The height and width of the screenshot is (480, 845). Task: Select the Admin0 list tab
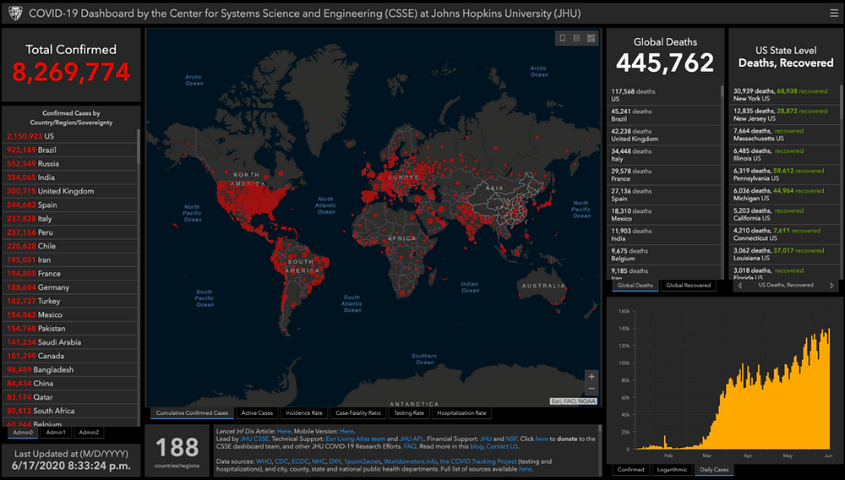[x=23, y=432]
